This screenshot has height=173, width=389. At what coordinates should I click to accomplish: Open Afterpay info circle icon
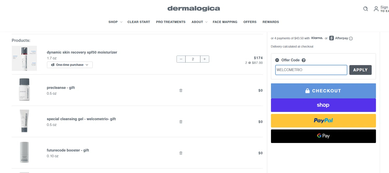351,39
